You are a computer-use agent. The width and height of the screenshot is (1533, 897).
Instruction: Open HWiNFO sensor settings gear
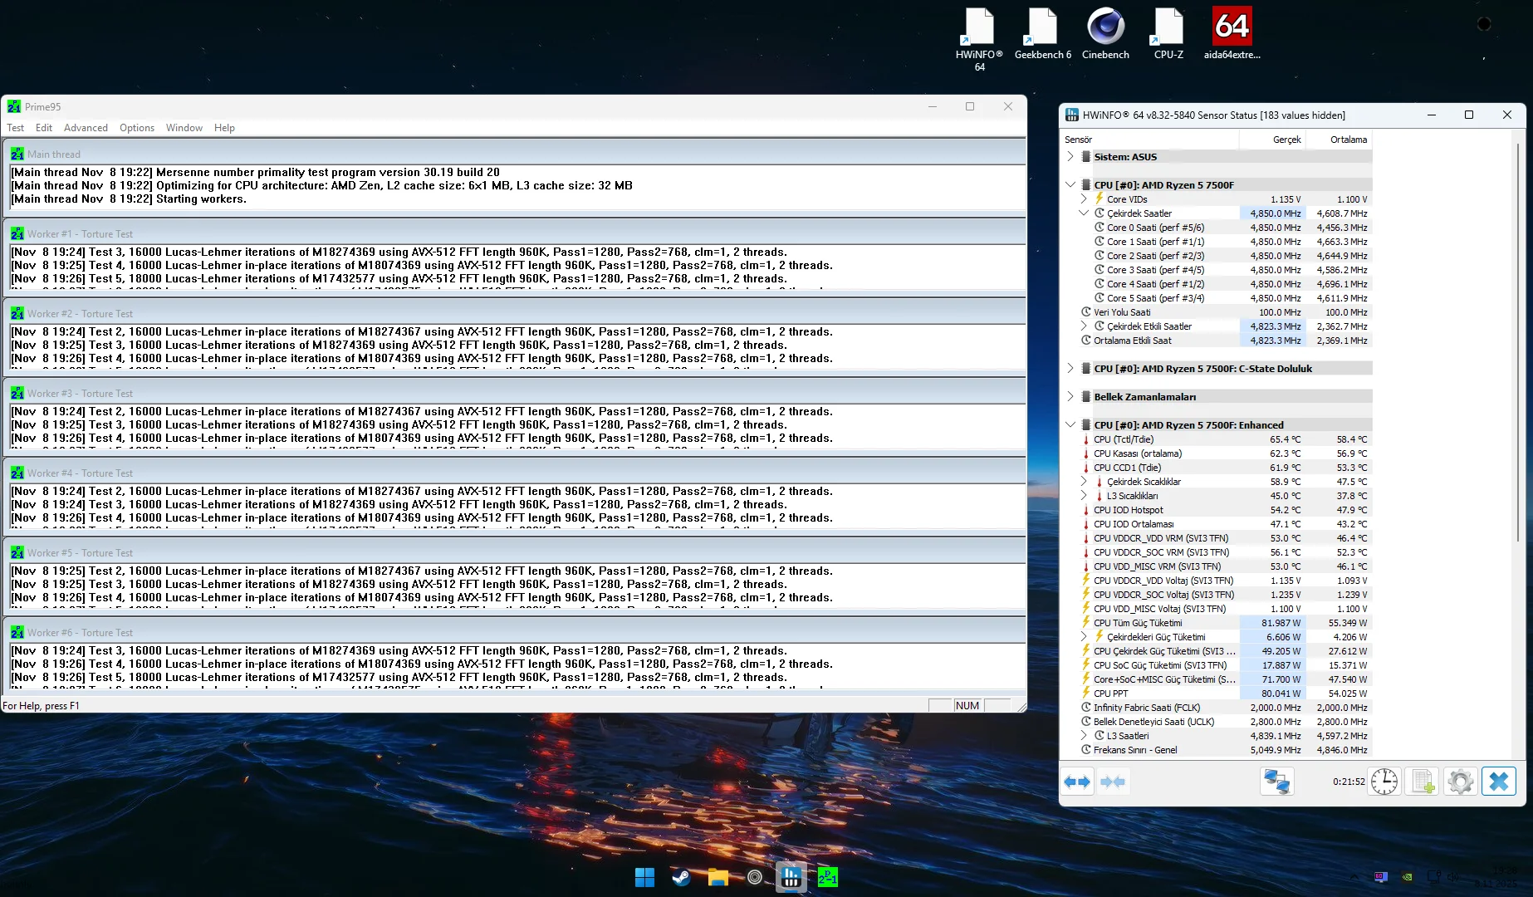click(1460, 782)
